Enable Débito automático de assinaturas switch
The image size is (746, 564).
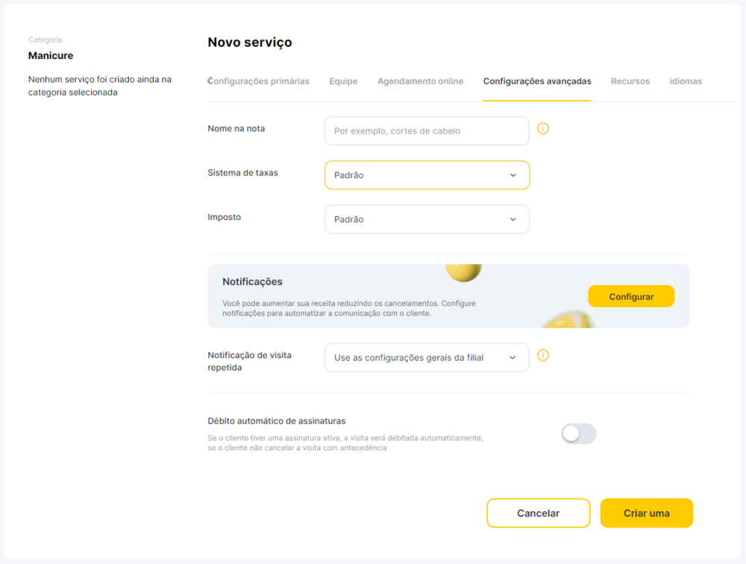coord(579,433)
